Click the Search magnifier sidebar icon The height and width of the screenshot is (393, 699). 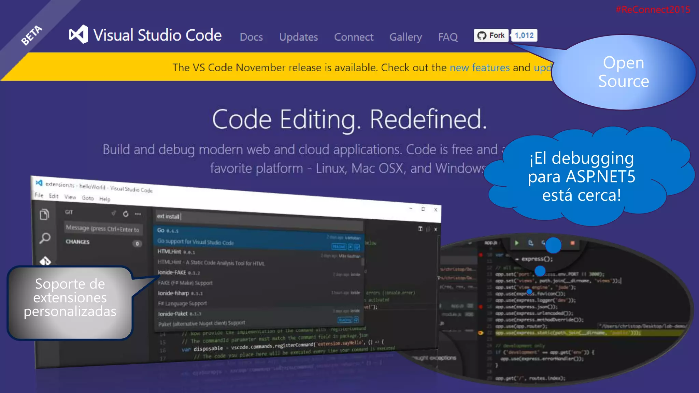45,238
